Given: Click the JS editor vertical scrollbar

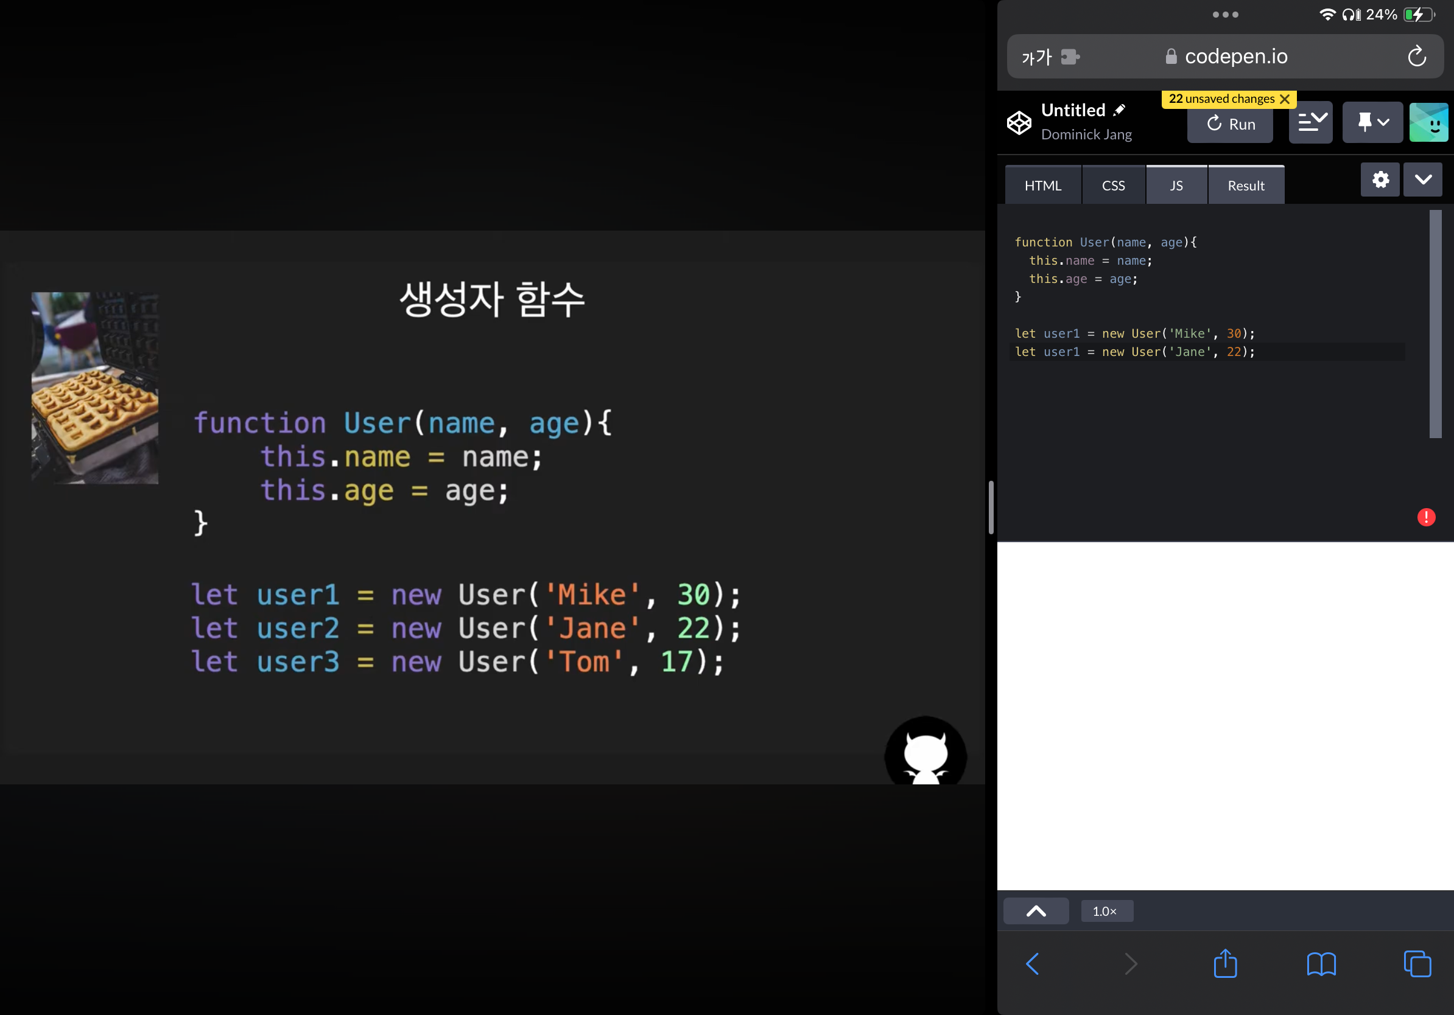Looking at the screenshot, I should click(x=1435, y=323).
